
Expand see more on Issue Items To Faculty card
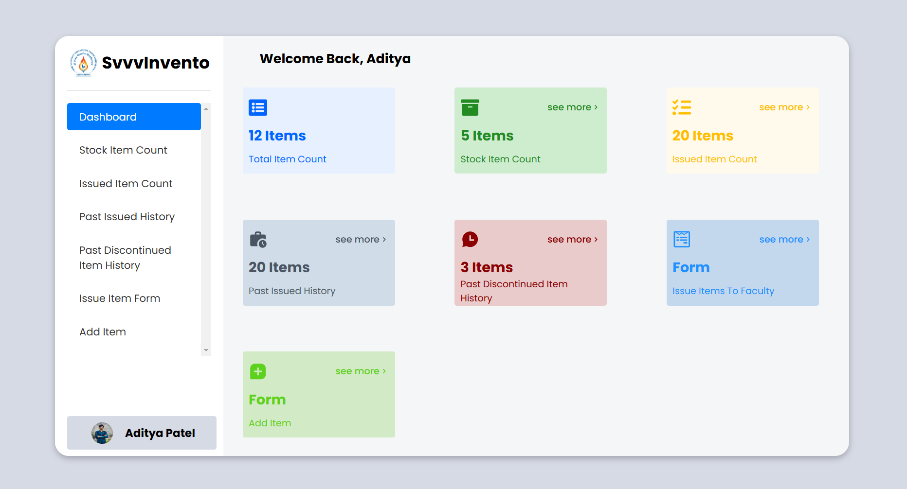pos(784,240)
